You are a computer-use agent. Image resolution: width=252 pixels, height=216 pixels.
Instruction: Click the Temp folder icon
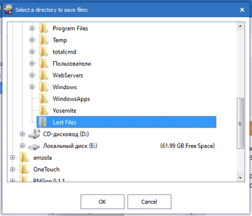click(43, 40)
